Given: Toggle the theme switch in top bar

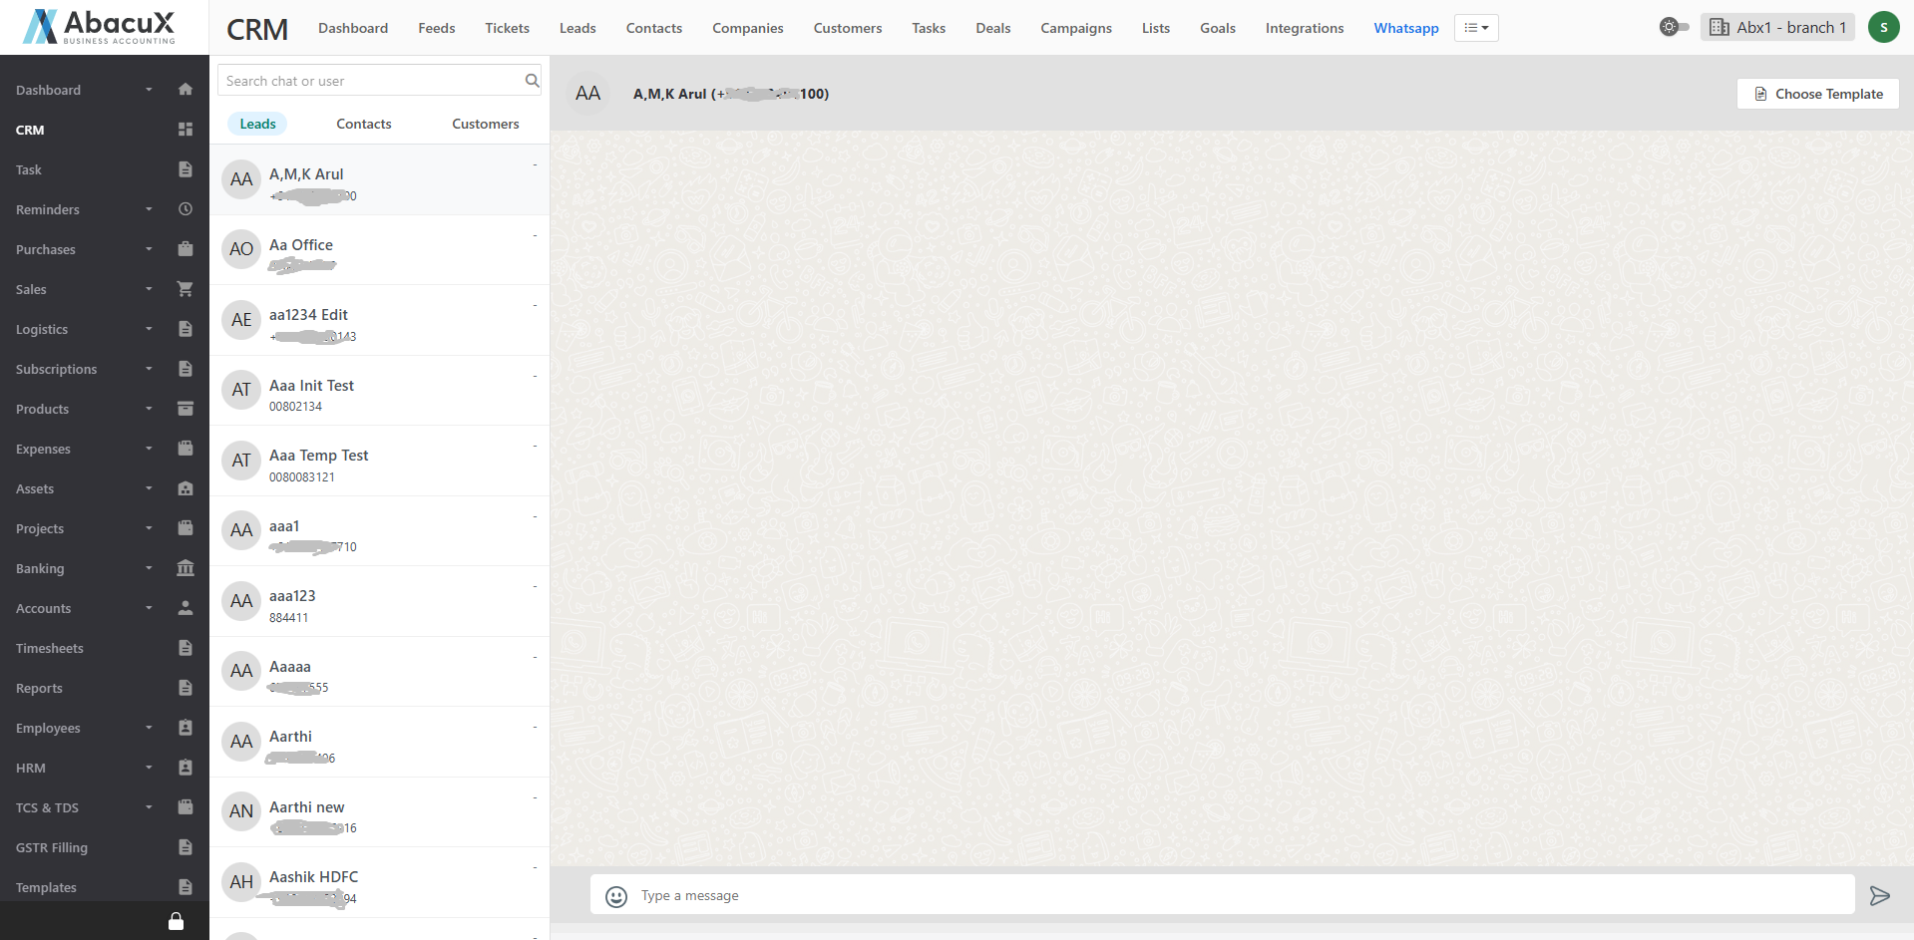Looking at the screenshot, I should [x=1674, y=27].
